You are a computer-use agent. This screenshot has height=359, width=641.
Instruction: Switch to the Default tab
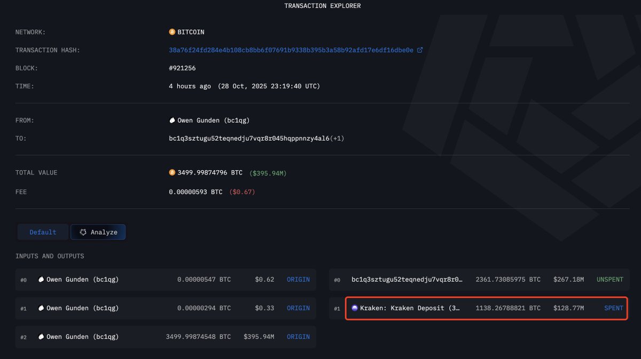click(x=43, y=233)
